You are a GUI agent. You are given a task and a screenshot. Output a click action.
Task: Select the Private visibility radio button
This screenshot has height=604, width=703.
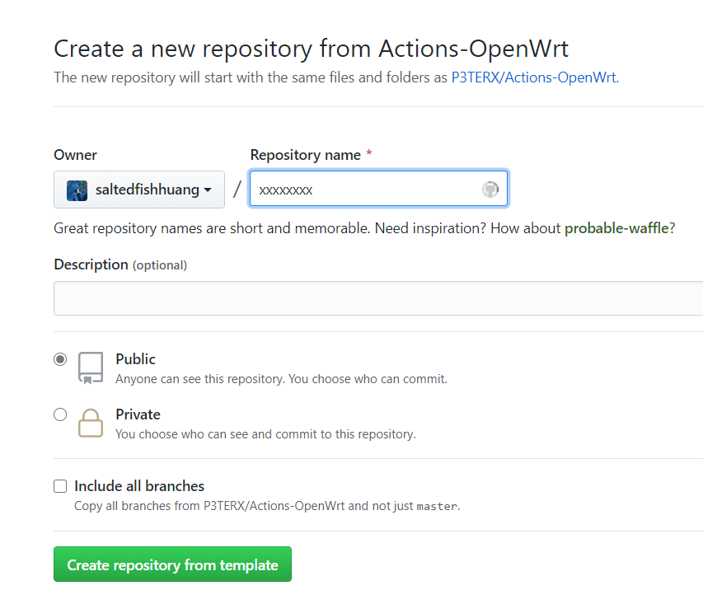60,414
